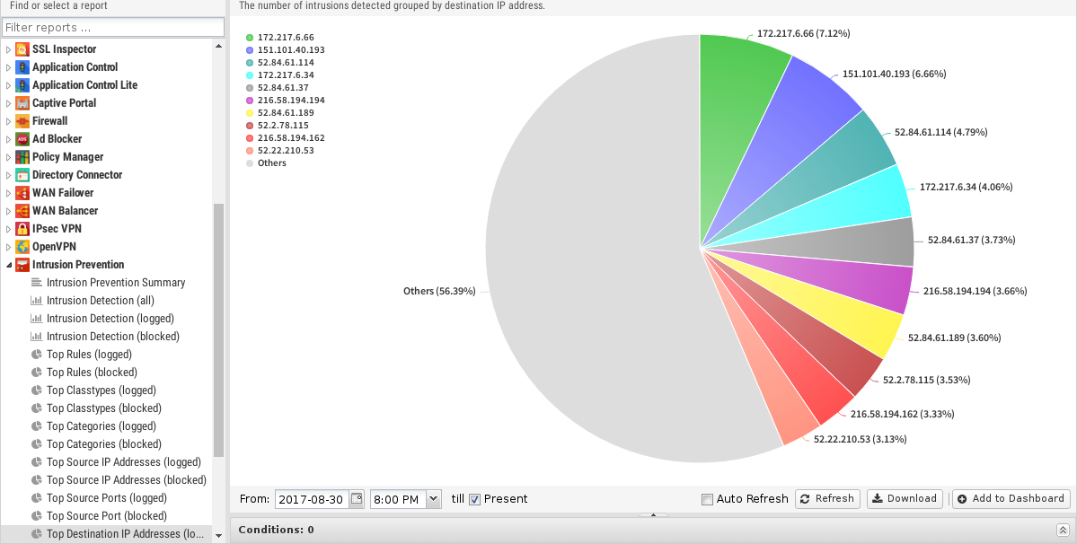
Task: Click the Intrusion Detection (all) chart icon
Action: (37, 301)
